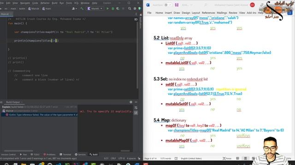This screenshot has width=295, height=165.
Task: Click the build tree horizontal scrollbar
Action: 18,151
